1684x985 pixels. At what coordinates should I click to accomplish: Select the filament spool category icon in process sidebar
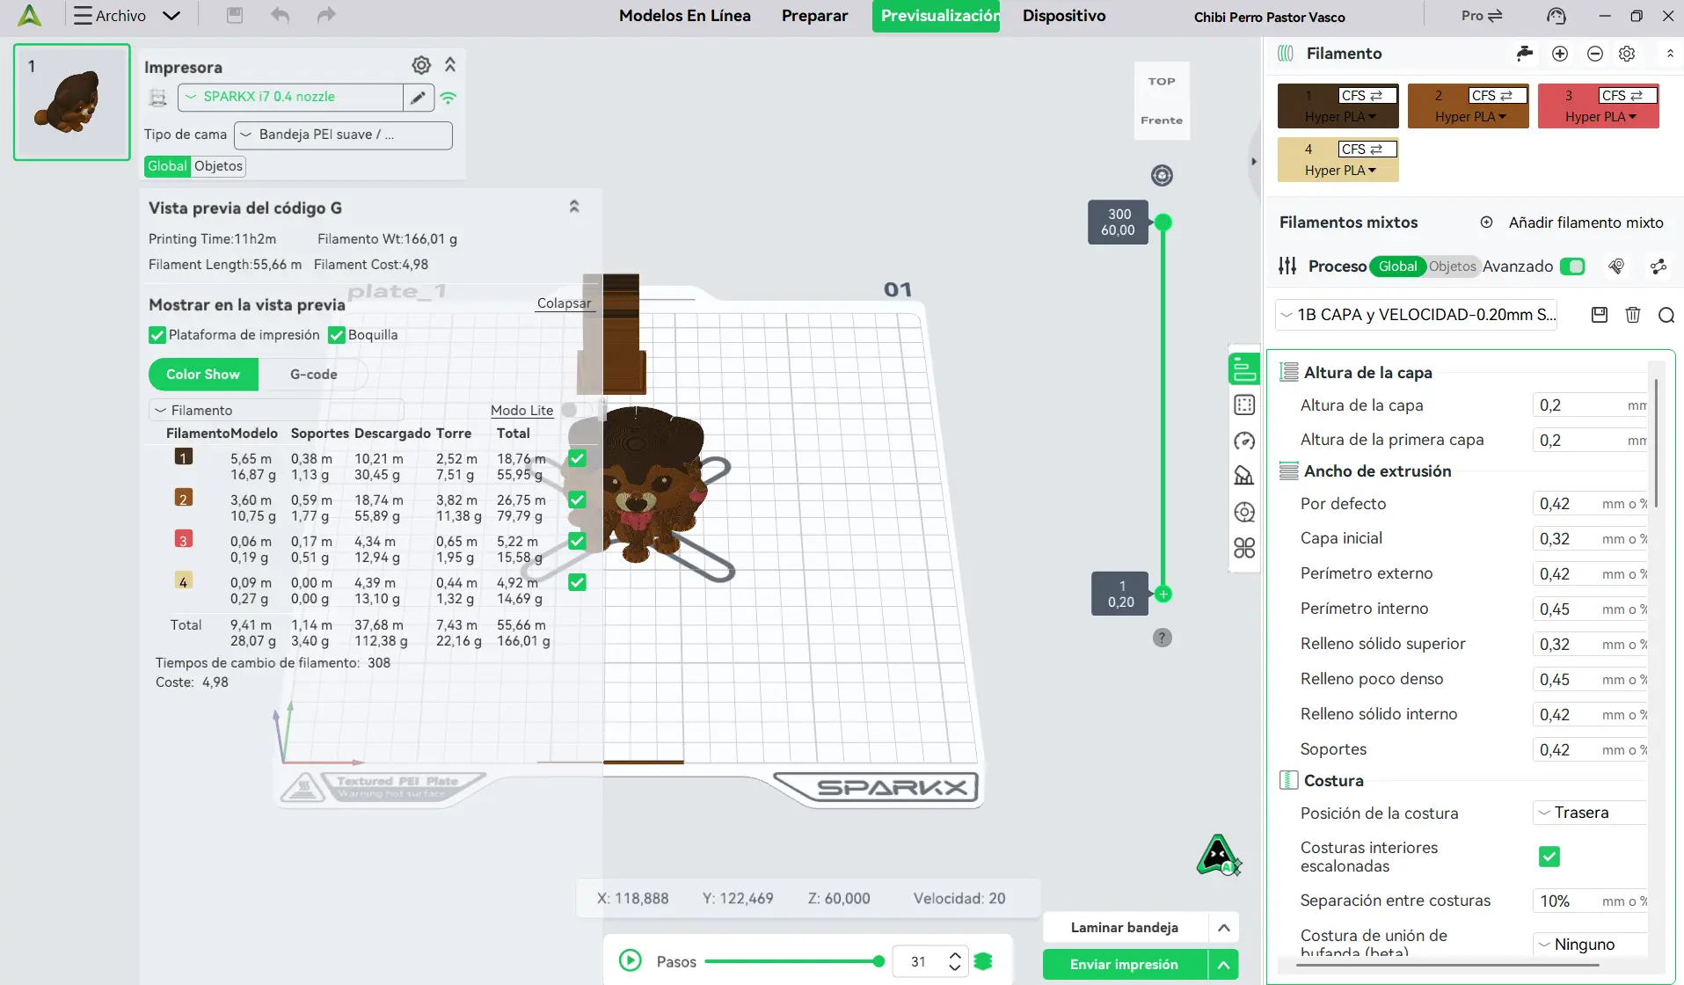(x=1244, y=512)
